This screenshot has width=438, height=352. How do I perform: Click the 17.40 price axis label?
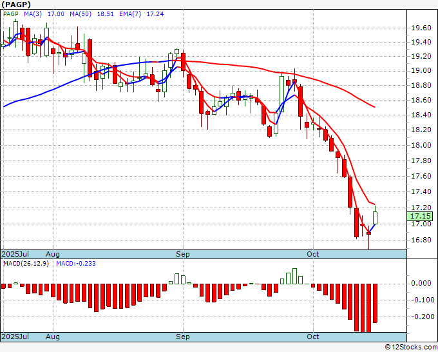[x=421, y=192]
